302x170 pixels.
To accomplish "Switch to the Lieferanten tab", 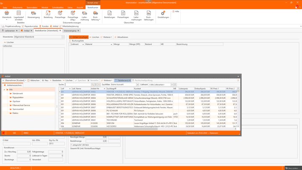I will click(x=10, y=31).
